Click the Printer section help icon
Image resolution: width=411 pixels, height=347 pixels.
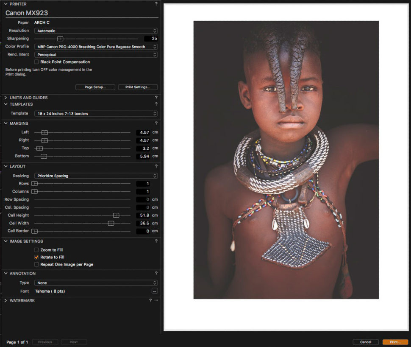coord(156,4)
